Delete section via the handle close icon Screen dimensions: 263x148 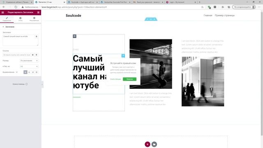[x=155, y=19]
